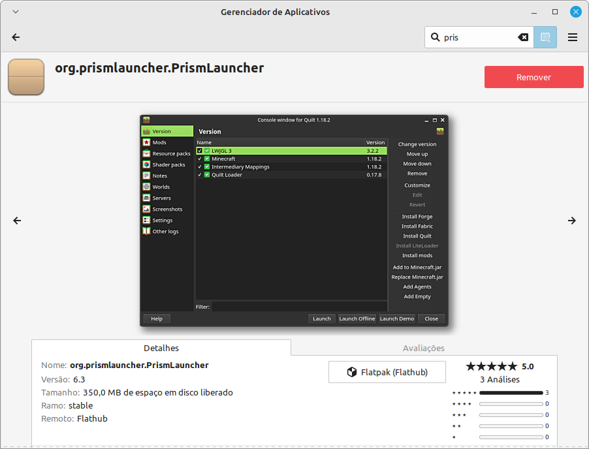589x449 pixels.
Task: Close the Gerenciador de Aplicativos window
Action: tap(575, 12)
